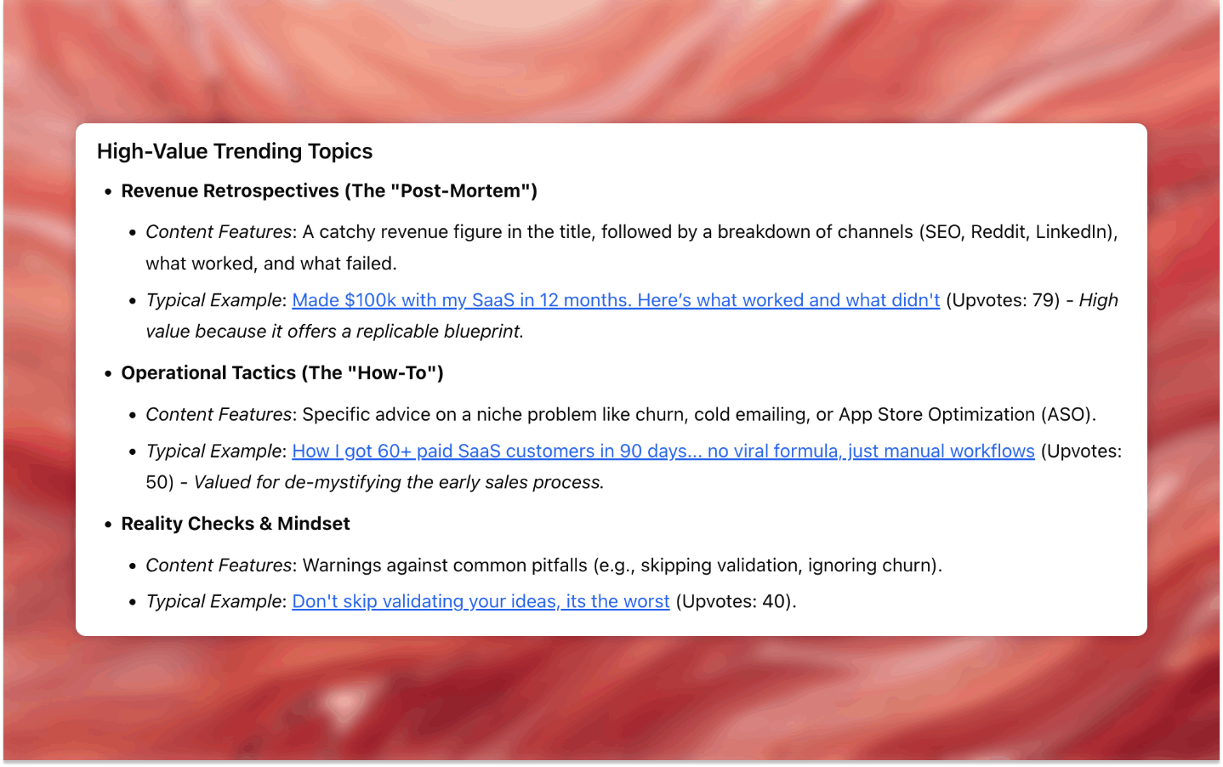1223x767 pixels.
Task: Click the 'Operational Tactics' bullet heading
Action: (282, 373)
